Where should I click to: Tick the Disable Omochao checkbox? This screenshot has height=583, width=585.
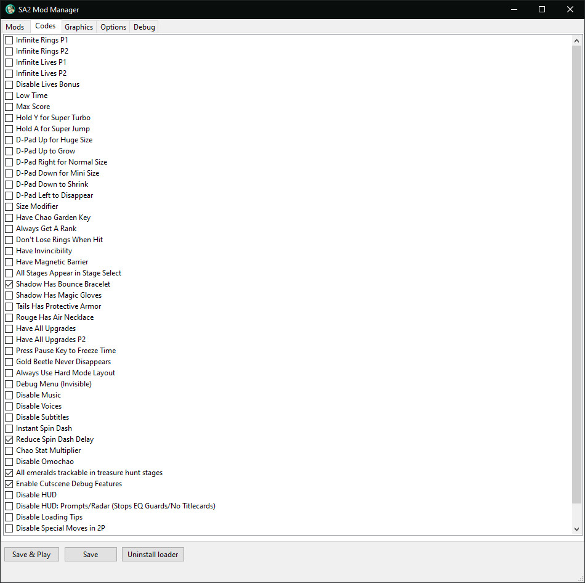(x=9, y=462)
